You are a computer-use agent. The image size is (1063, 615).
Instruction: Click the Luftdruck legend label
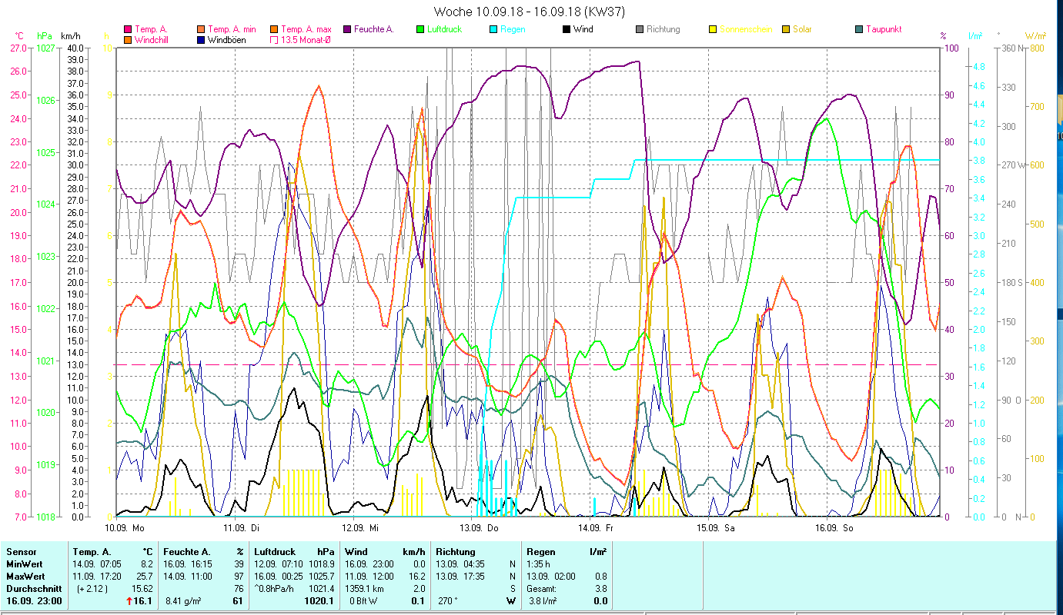pyautogui.click(x=444, y=30)
